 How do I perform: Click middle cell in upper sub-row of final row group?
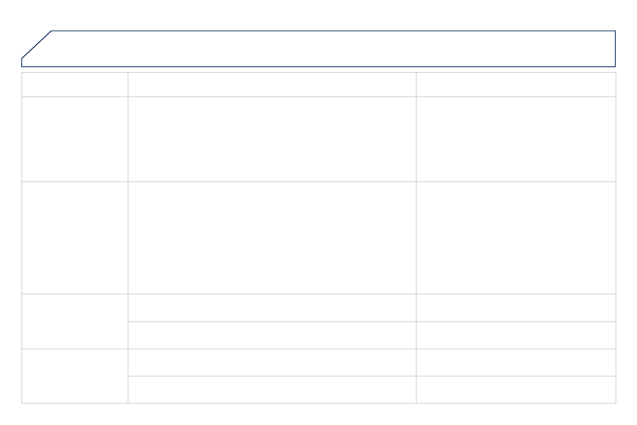272,362
